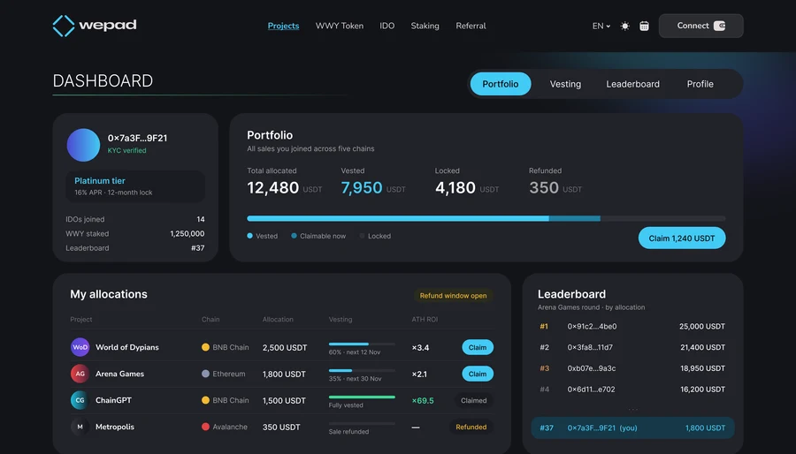The image size is (796, 454).
Task: Click Metropolis refunded vesting bar
Action: tap(362, 423)
